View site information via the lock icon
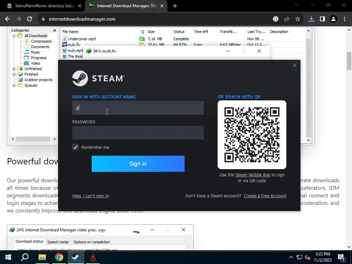 click(x=43, y=19)
